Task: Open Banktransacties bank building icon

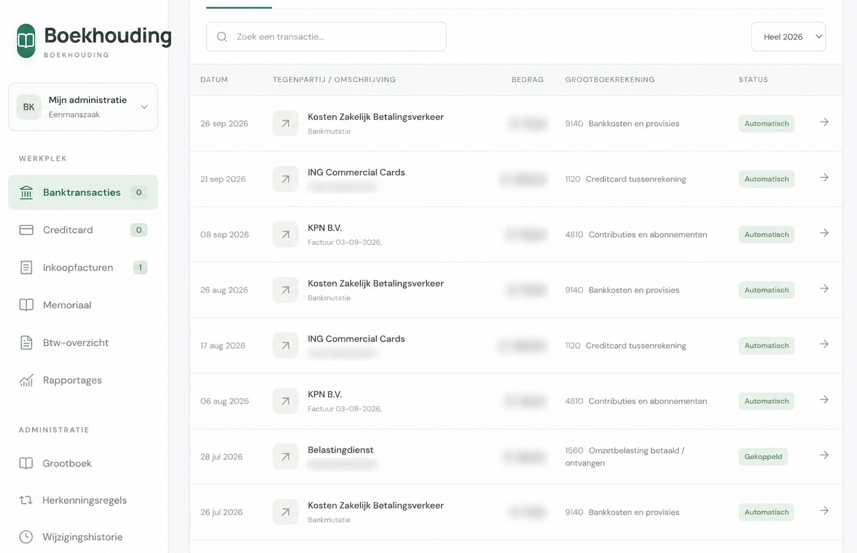Action: 26,193
